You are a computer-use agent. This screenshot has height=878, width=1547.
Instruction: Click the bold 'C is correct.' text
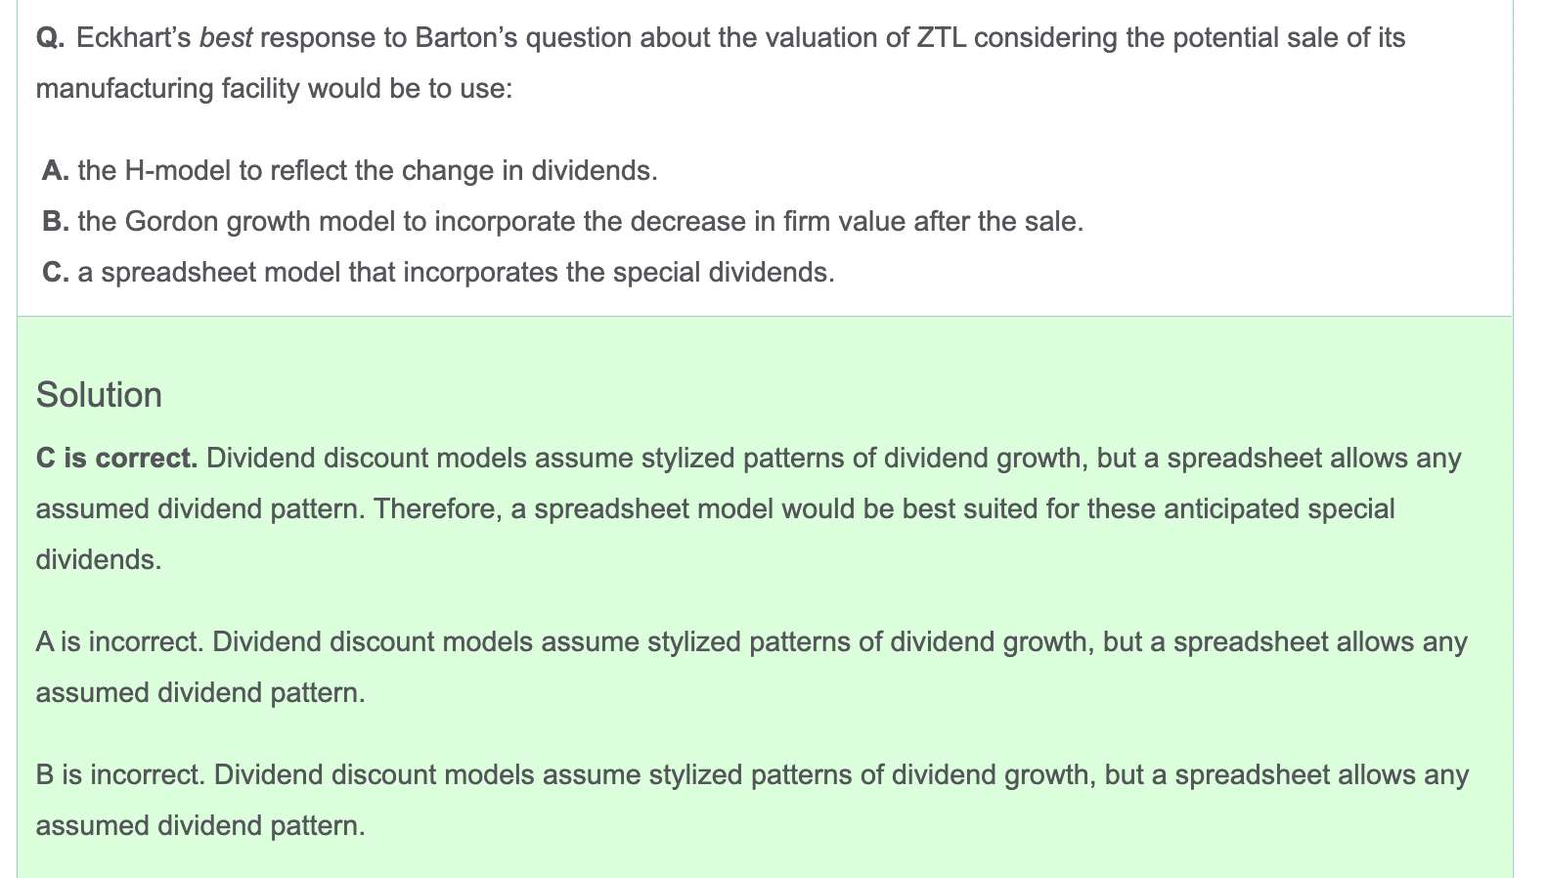click(116, 459)
